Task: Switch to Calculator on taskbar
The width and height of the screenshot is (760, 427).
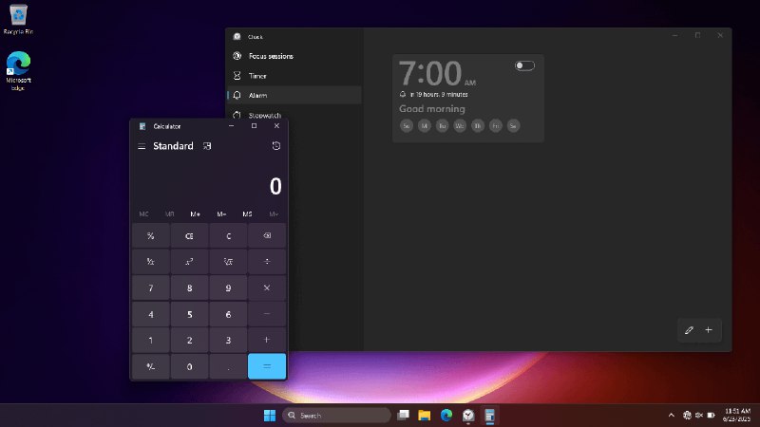Action: [490, 416]
